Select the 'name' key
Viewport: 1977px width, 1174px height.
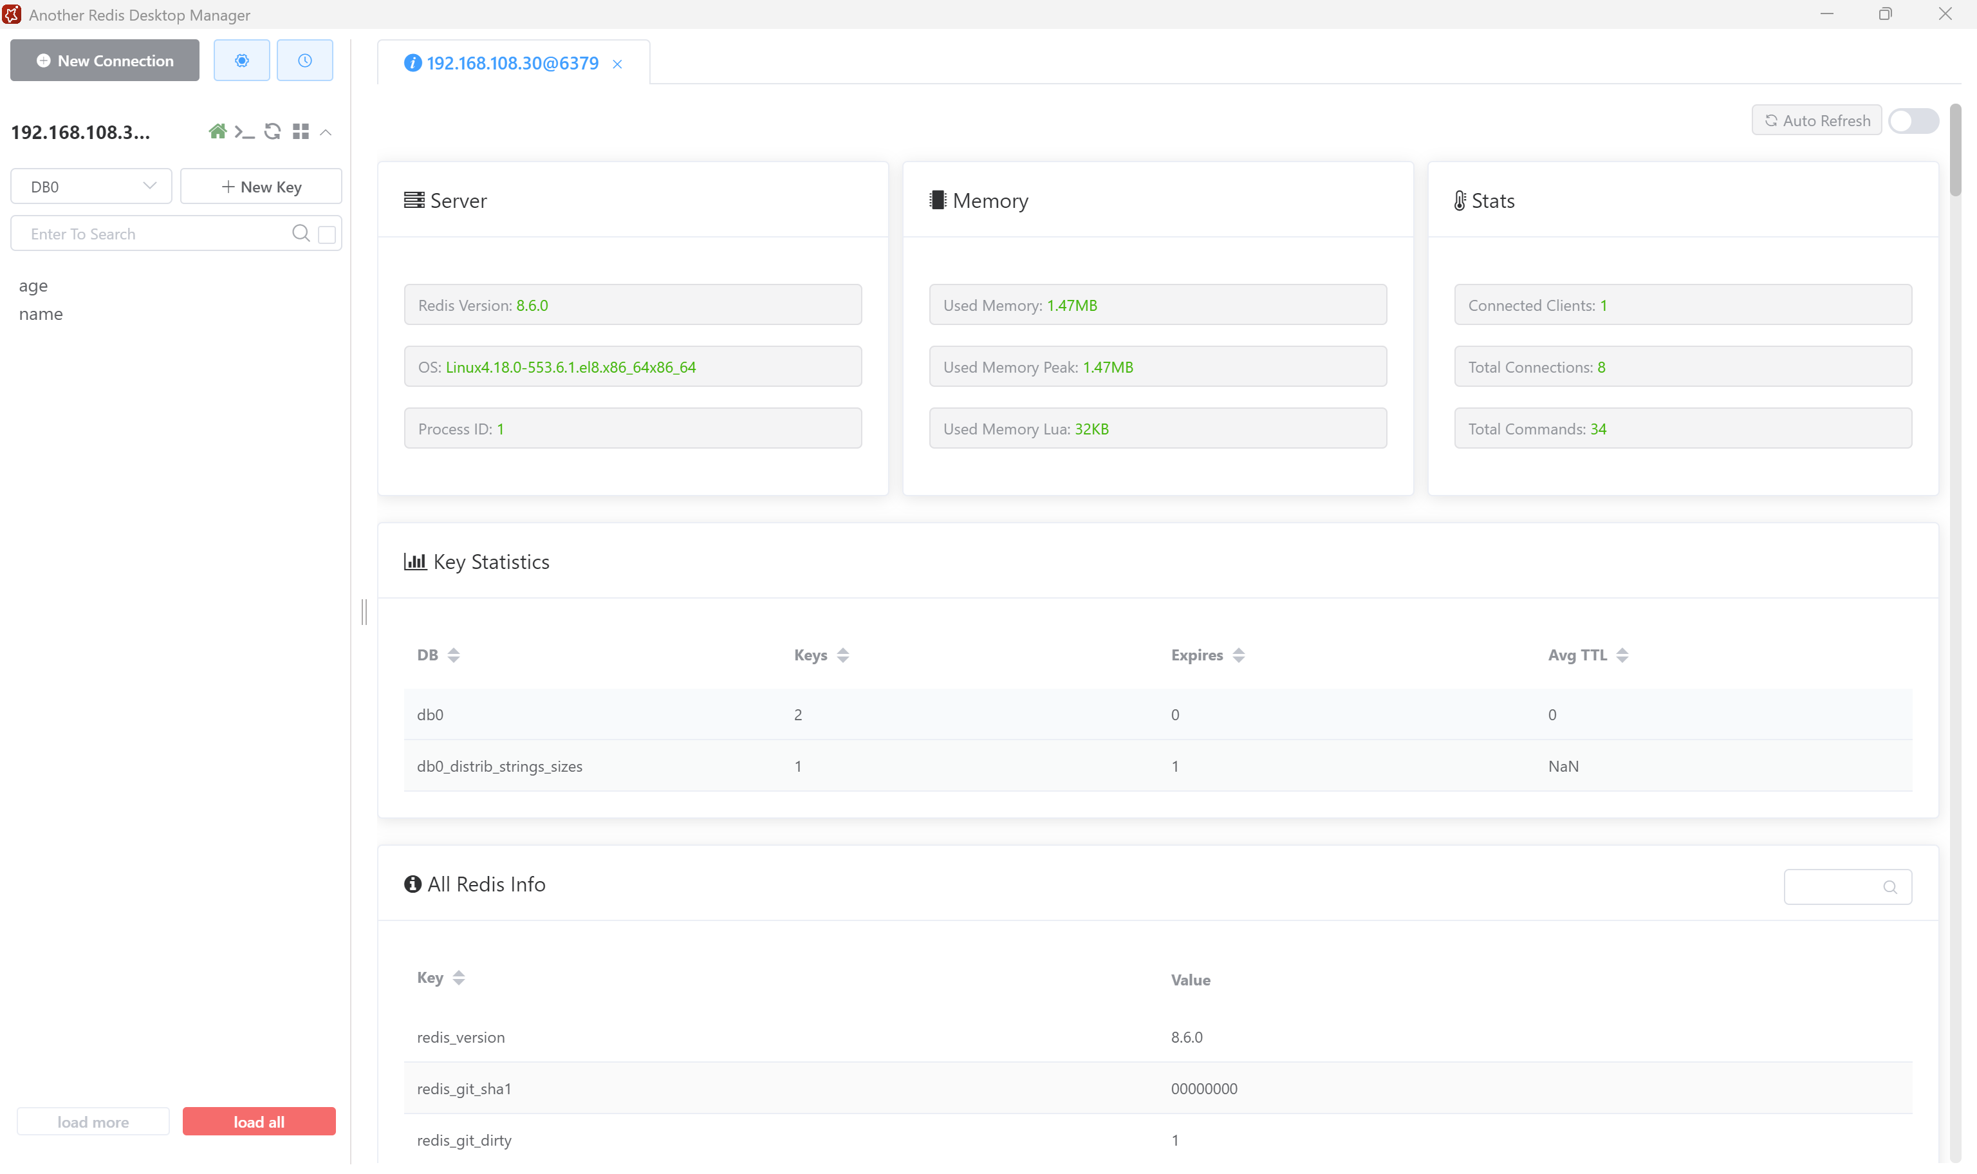tap(41, 314)
